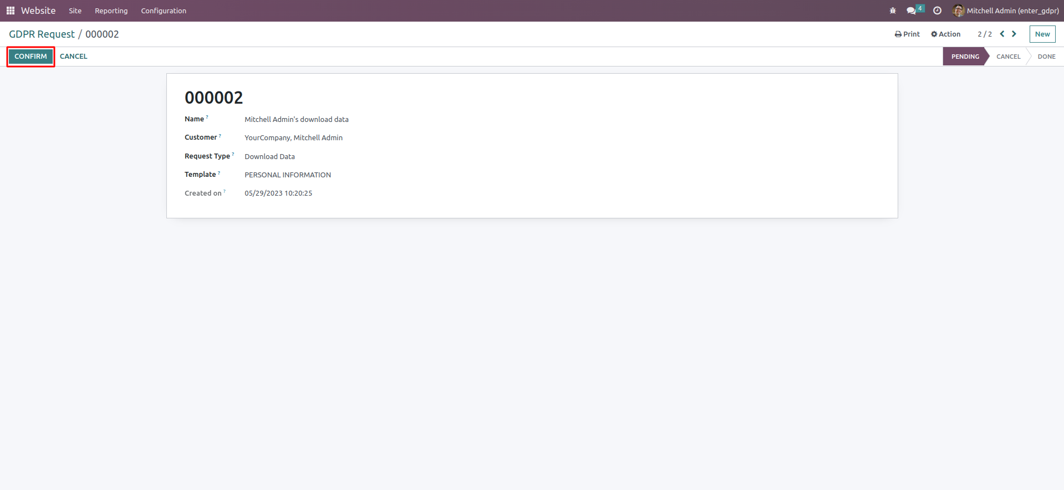Click the debug bug icon
Viewport: 1064px width, 490px height.
pyautogui.click(x=893, y=11)
